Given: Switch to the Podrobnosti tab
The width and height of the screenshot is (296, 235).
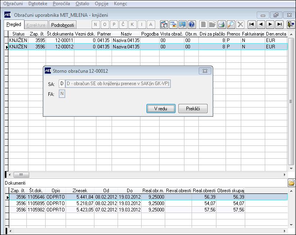Looking at the screenshot, I should click(62, 25).
